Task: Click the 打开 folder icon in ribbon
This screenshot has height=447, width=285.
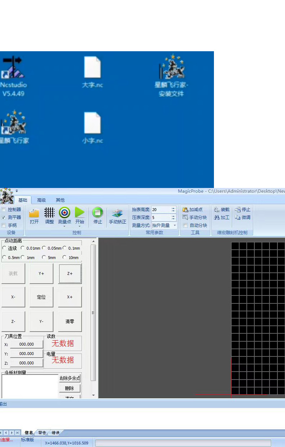Action: [34, 212]
